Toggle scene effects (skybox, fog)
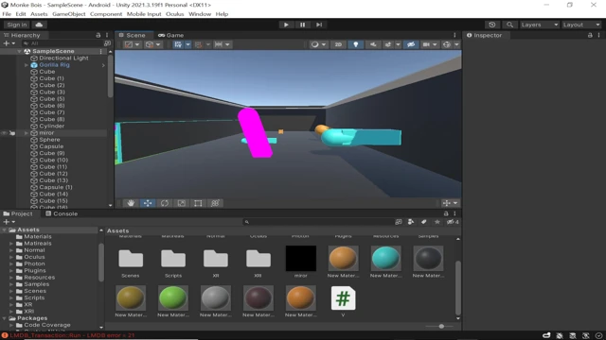Screen dimensions: 606x340 [387, 44]
